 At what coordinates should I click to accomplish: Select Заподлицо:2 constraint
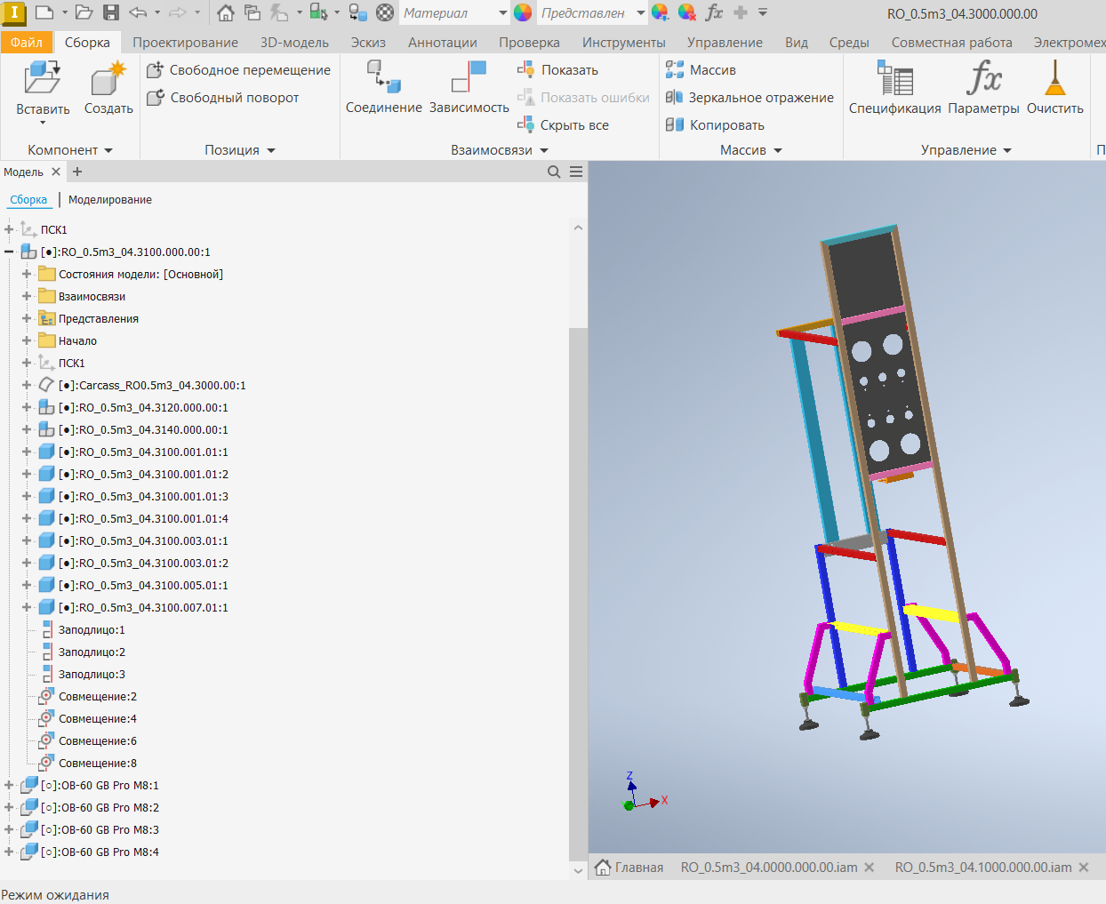pos(92,652)
